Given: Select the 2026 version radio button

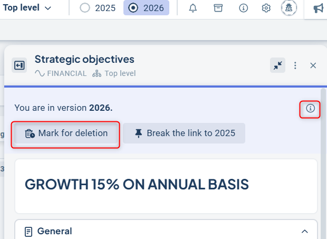Looking at the screenshot, I should pyautogui.click(x=133, y=8).
